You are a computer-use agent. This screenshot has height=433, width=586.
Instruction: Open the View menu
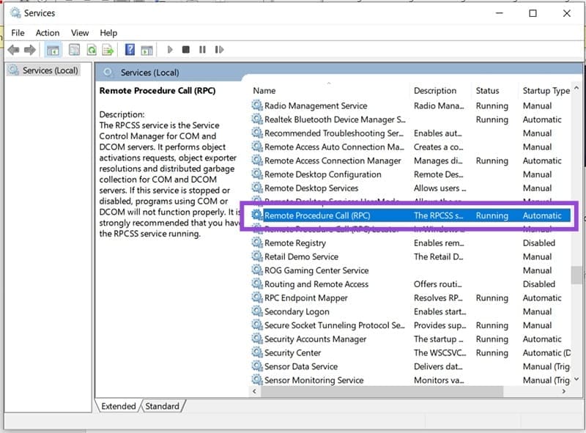79,32
